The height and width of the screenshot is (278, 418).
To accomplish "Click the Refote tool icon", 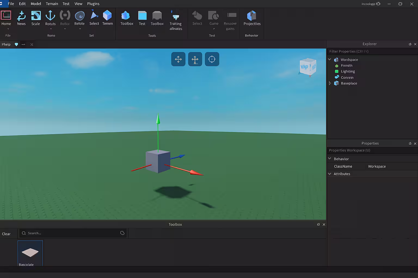I will 79,16.
